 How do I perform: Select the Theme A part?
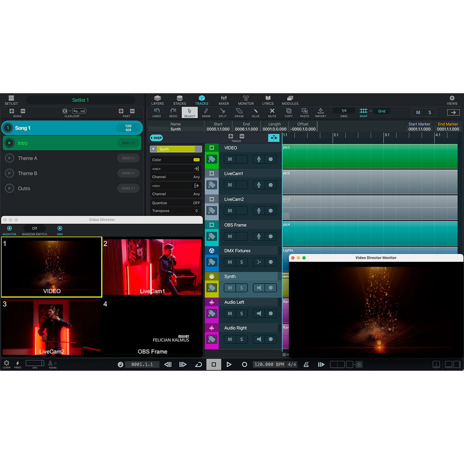(x=72, y=158)
